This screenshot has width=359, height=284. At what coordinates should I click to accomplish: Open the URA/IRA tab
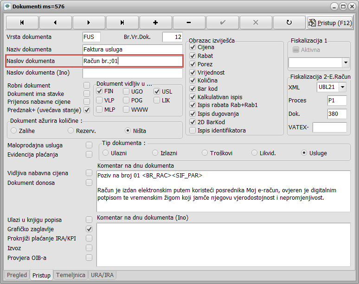click(103, 275)
